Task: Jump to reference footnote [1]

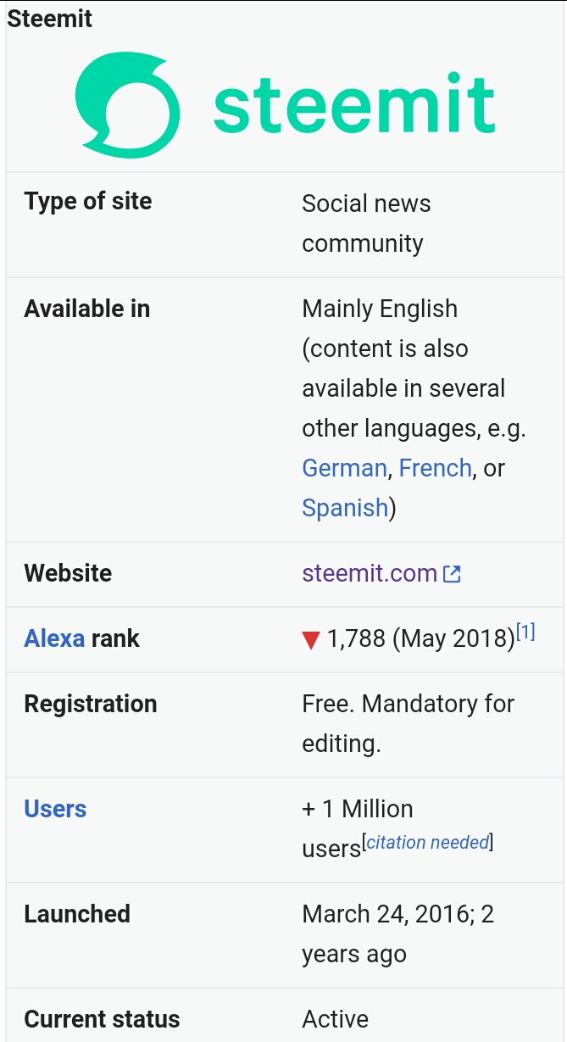Action: (x=525, y=632)
